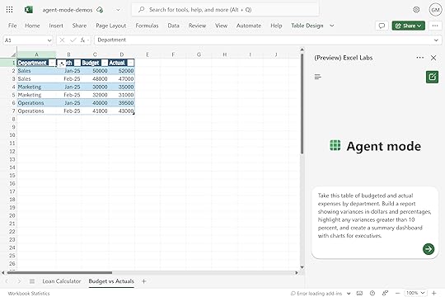Expand the add-ins error chevron
445x297 pixels.
pos(349,294)
